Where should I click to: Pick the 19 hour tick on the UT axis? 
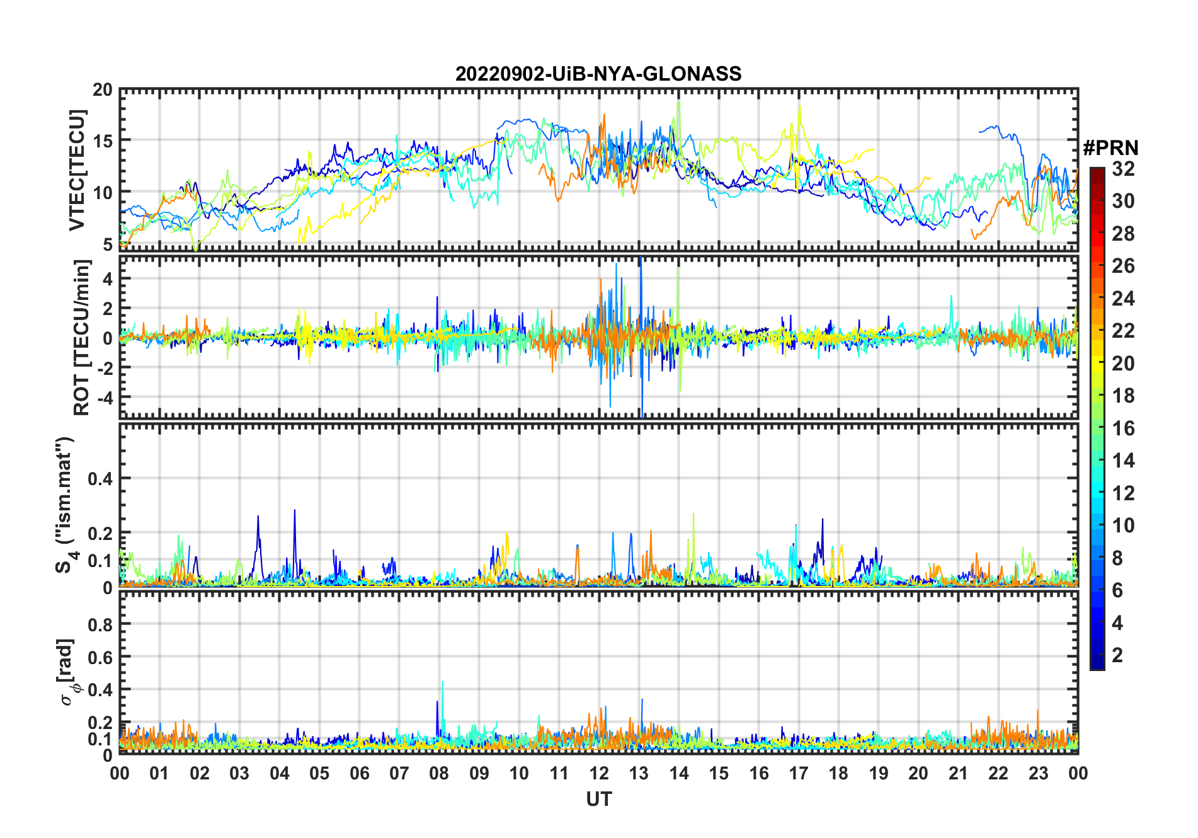pyautogui.click(x=879, y=773)
